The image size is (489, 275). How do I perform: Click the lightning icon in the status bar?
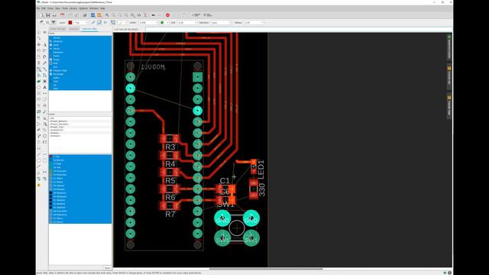click(x=445, y=273)
